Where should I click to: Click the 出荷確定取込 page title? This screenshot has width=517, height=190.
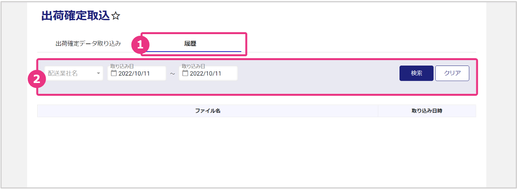tap(75, 16)
